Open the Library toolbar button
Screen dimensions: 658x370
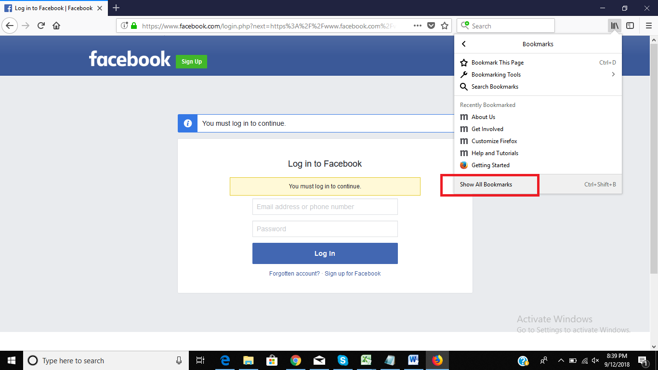615,26
